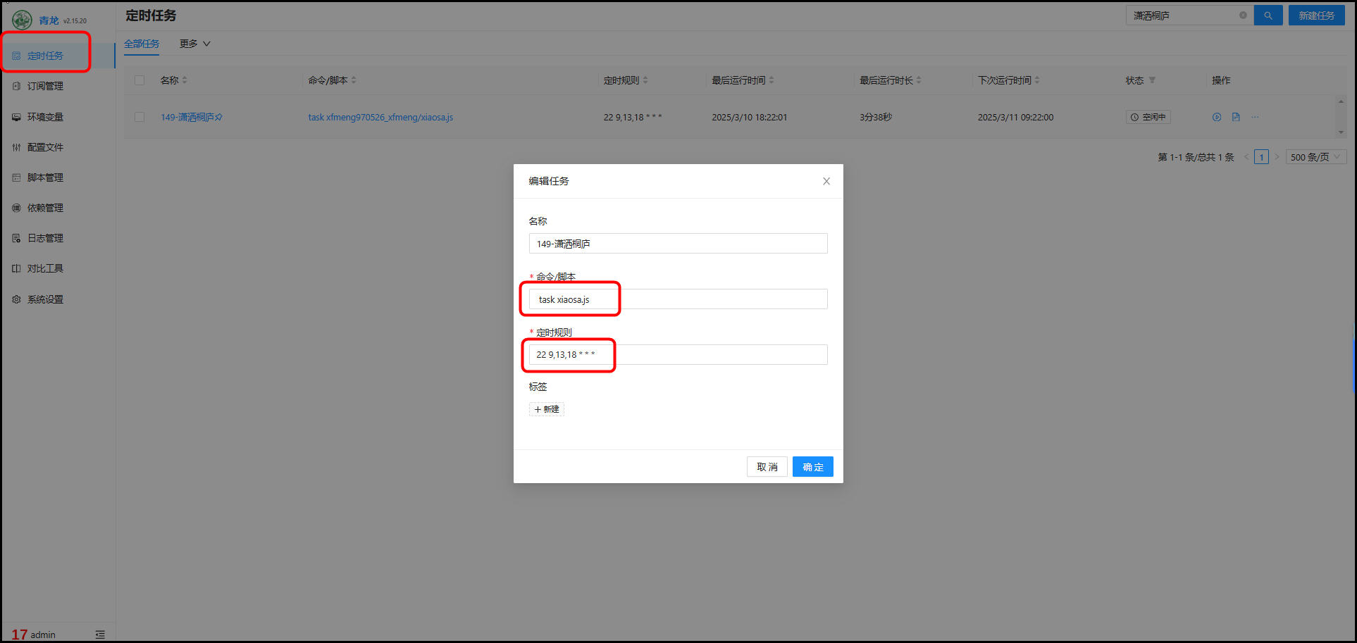This screenshot has height=643, width=1357.
Task: Close the 编辑任务 dialog
Action: 826,181
